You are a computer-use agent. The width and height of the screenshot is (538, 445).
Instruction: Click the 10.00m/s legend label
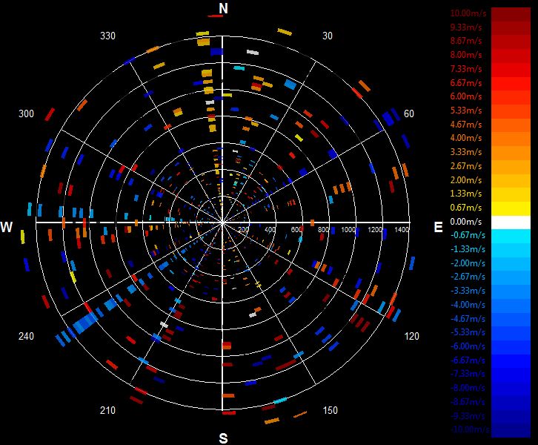[x=468, y=13]
